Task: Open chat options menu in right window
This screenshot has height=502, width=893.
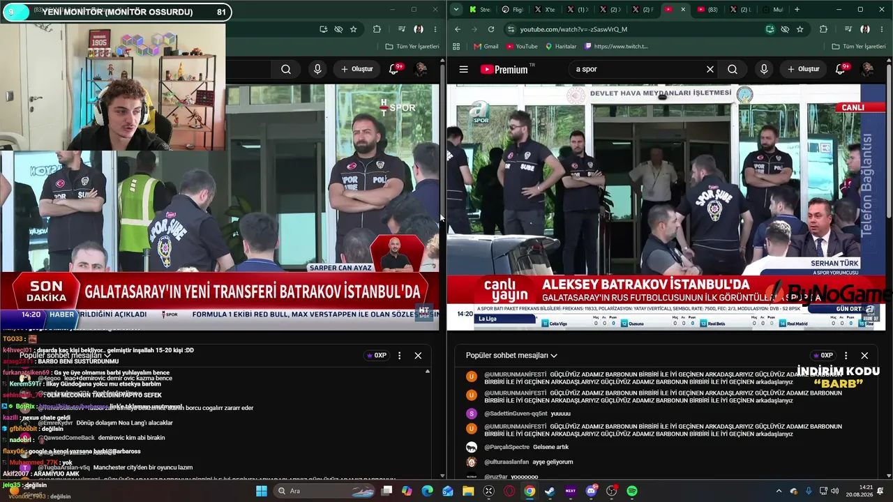Action: [x=846, y=356]
